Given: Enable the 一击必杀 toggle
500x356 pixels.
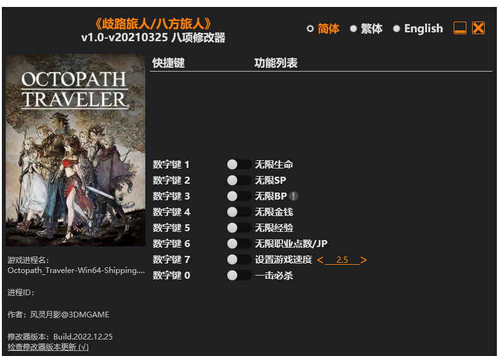Looking at the screenshot, I should [239, 276].
